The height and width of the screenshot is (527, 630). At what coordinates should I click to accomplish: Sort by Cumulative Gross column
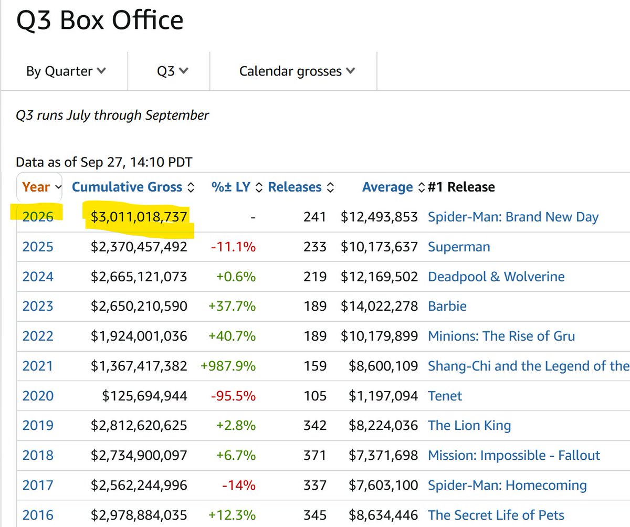point(133,187)
